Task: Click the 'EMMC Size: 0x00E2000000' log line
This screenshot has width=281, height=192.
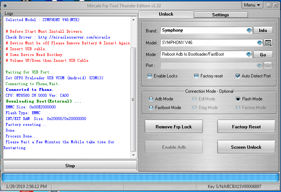Action: 31,107
